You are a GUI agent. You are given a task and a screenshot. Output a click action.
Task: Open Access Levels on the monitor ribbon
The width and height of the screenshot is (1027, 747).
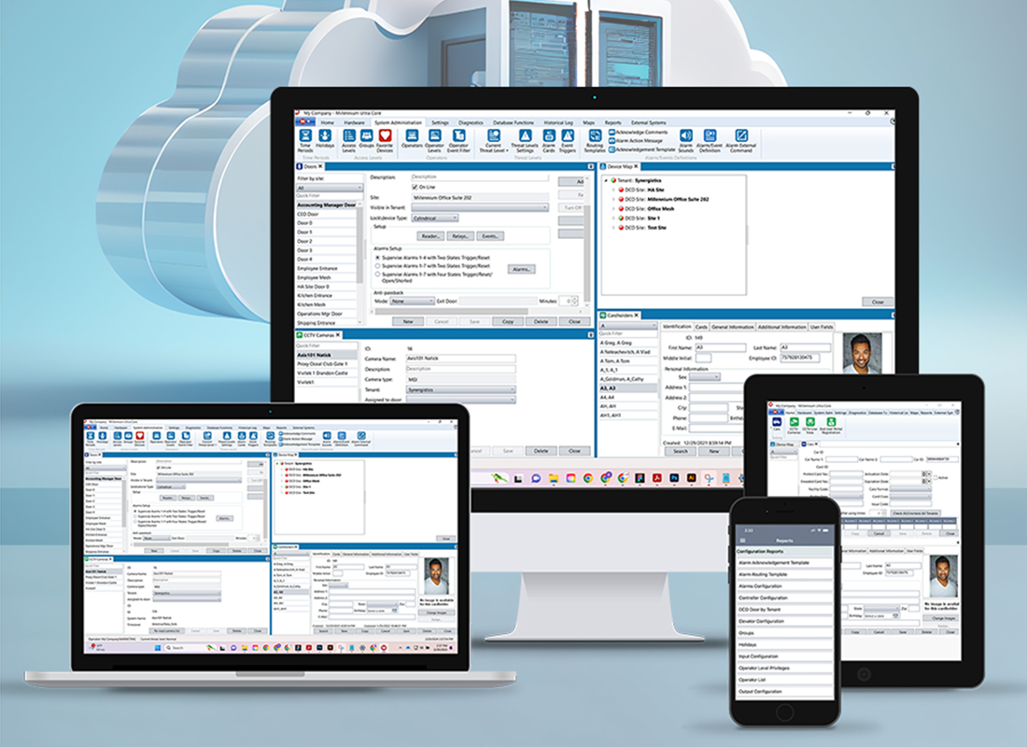[348, 140]
